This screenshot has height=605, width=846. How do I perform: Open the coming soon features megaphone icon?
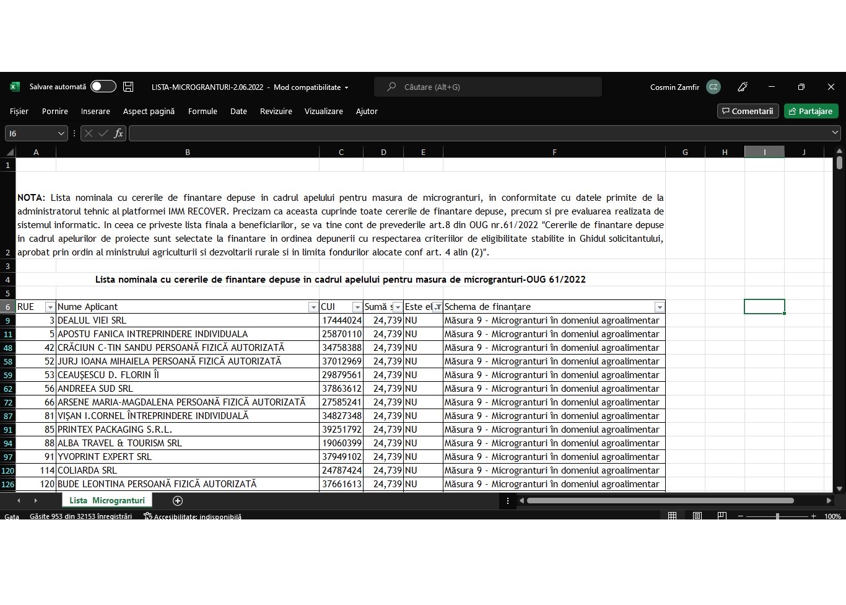pos(743,87)
